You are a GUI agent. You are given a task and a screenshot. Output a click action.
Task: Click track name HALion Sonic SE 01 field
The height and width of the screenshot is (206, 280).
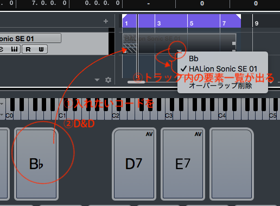tap(30, 38)
